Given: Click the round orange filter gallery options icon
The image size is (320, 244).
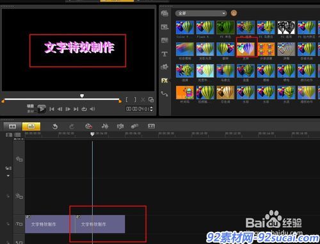Looking at the screenshot, I should click(x=234, y=13).
